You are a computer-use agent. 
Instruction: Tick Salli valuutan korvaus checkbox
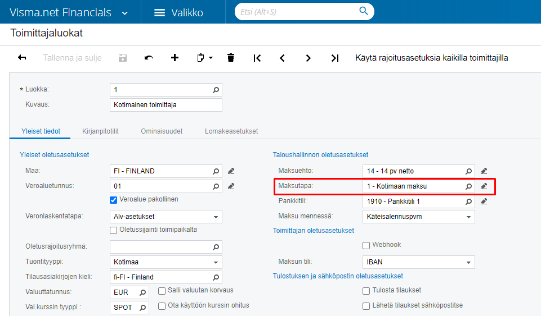[x=162, y=291]
